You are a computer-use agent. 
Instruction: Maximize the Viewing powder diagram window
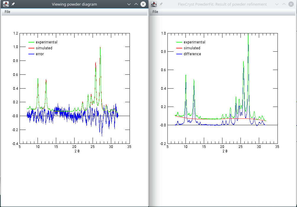[x=136, y=4]
